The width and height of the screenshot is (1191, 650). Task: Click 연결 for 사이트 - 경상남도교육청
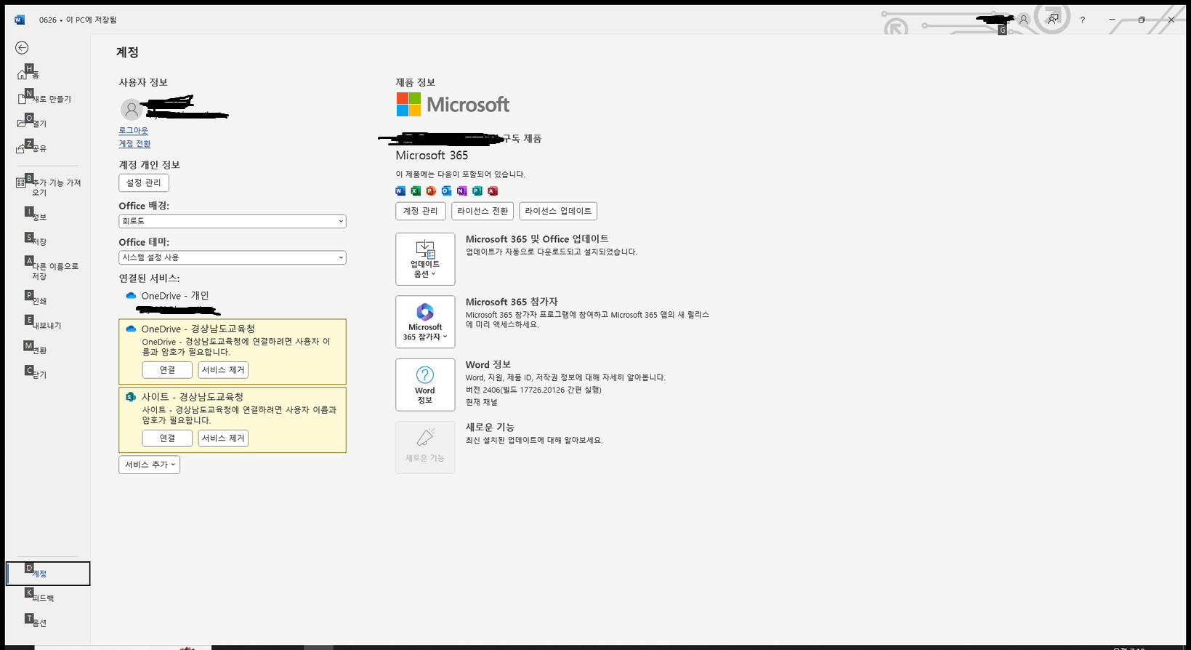point(167,438)
